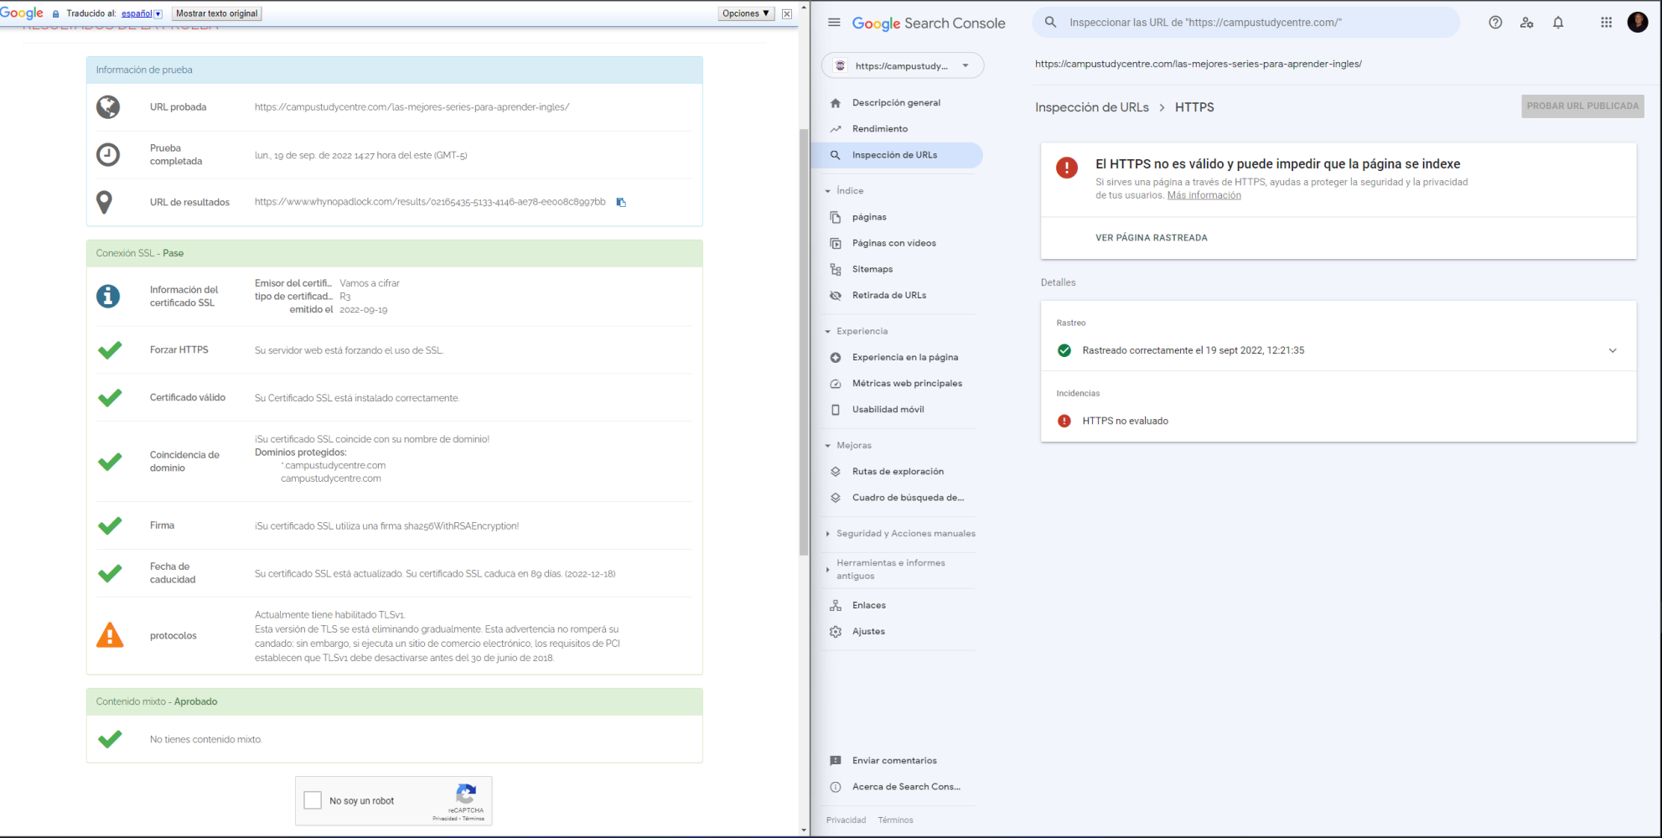The image size is (1662, 838).
Task: Click the left page vertical scrollbar
Action: (x=804, y=341)
